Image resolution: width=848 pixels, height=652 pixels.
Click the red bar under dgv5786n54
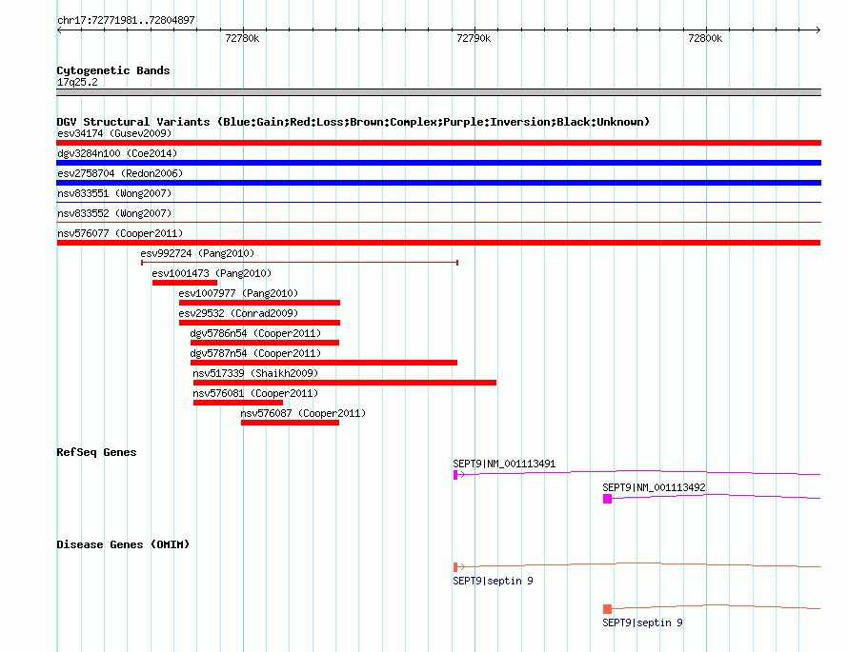point(265,343)
